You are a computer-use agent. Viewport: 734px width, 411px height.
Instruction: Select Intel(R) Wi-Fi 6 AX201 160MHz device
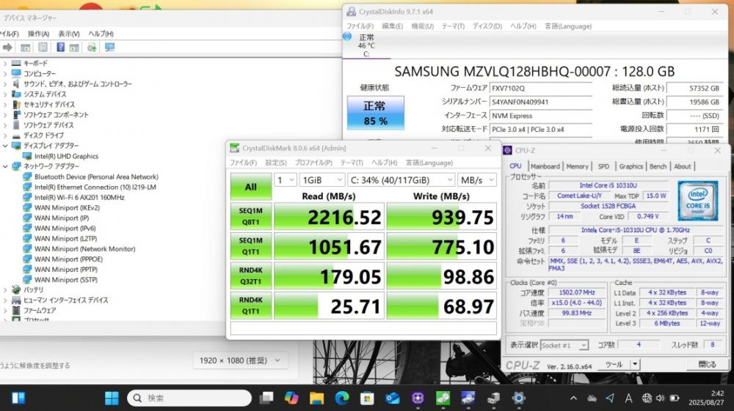(79, 197)
